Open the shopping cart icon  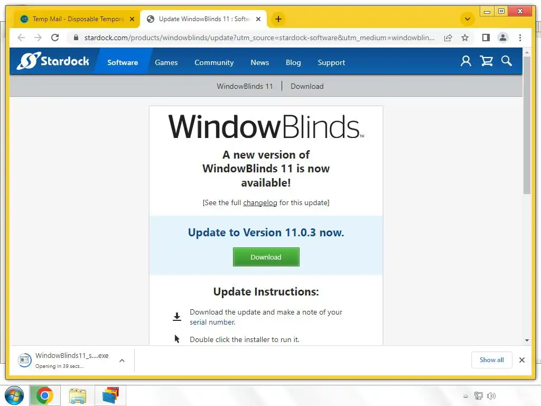click(x=486, y=61)
